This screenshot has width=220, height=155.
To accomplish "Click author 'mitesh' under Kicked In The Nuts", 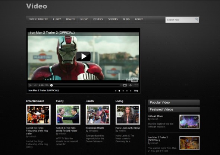I will (62, 133).
